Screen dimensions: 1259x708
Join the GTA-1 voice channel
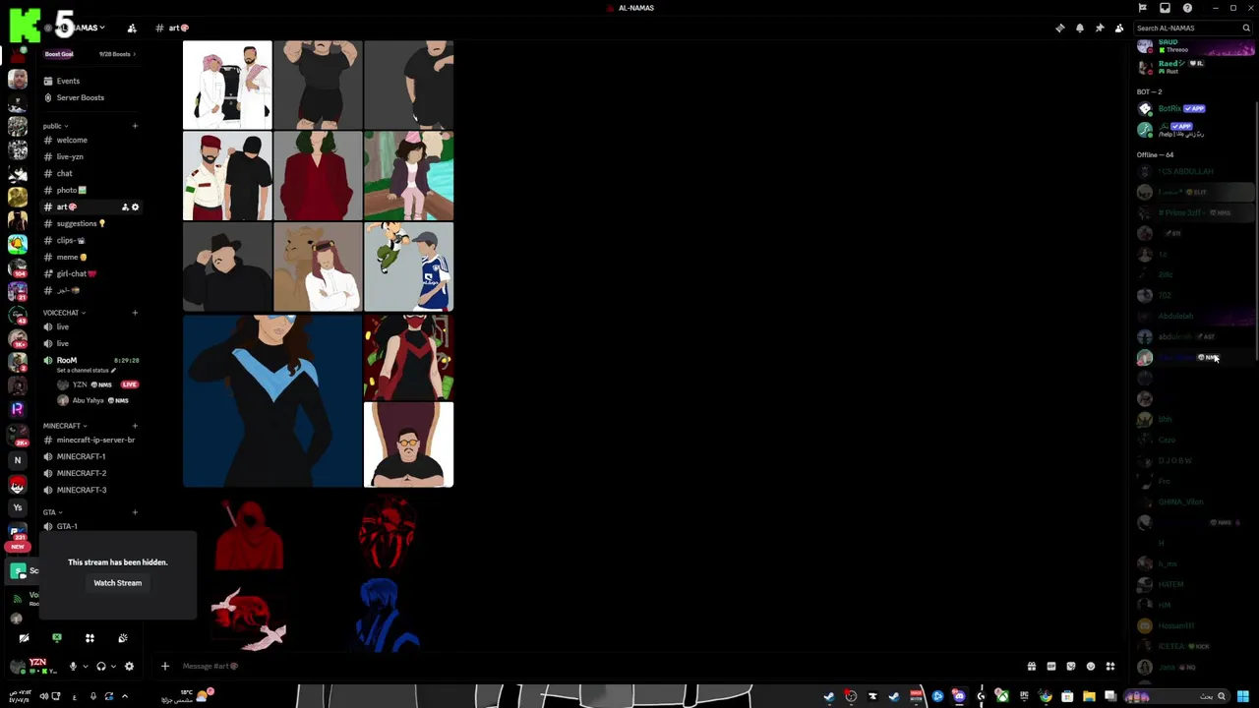[90, 526]
